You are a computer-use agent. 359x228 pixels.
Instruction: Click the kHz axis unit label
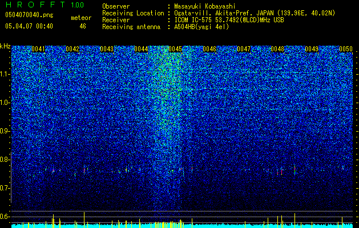tap(5, 46)
